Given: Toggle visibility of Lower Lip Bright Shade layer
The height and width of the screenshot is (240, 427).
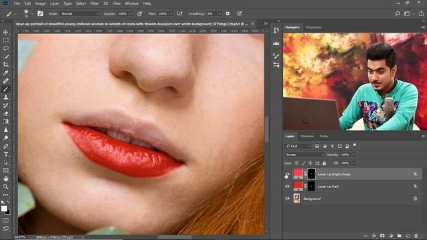Looking at the screenshot, I should point(288,174).
